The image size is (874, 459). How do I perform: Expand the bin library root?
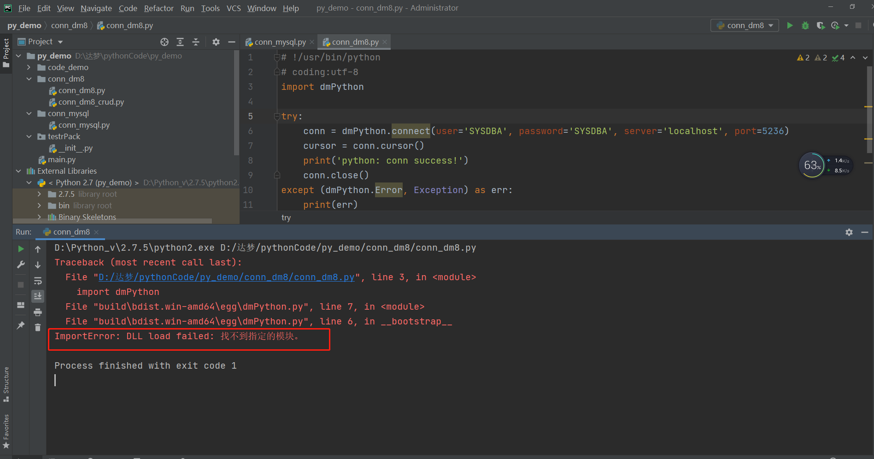click(x=39, y=206)
